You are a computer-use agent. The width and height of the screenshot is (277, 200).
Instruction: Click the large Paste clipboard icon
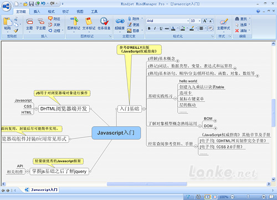[7, 22]
